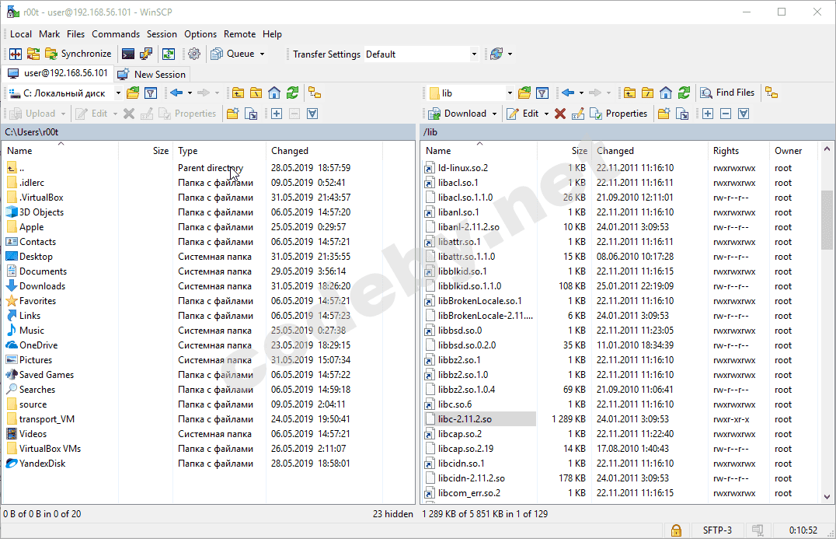836x539 pixels.
Task: Open PuTTY session icon
Action: click(145, 54)
